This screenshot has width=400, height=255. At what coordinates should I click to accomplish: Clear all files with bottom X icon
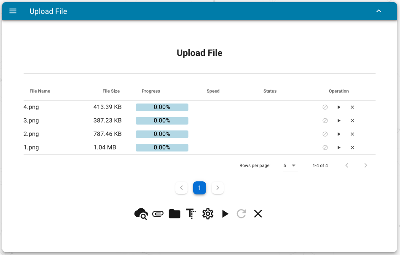coord(258,214)
